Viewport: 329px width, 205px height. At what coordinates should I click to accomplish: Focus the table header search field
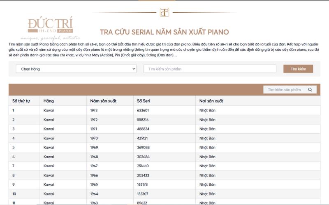[x=290, y=89]
